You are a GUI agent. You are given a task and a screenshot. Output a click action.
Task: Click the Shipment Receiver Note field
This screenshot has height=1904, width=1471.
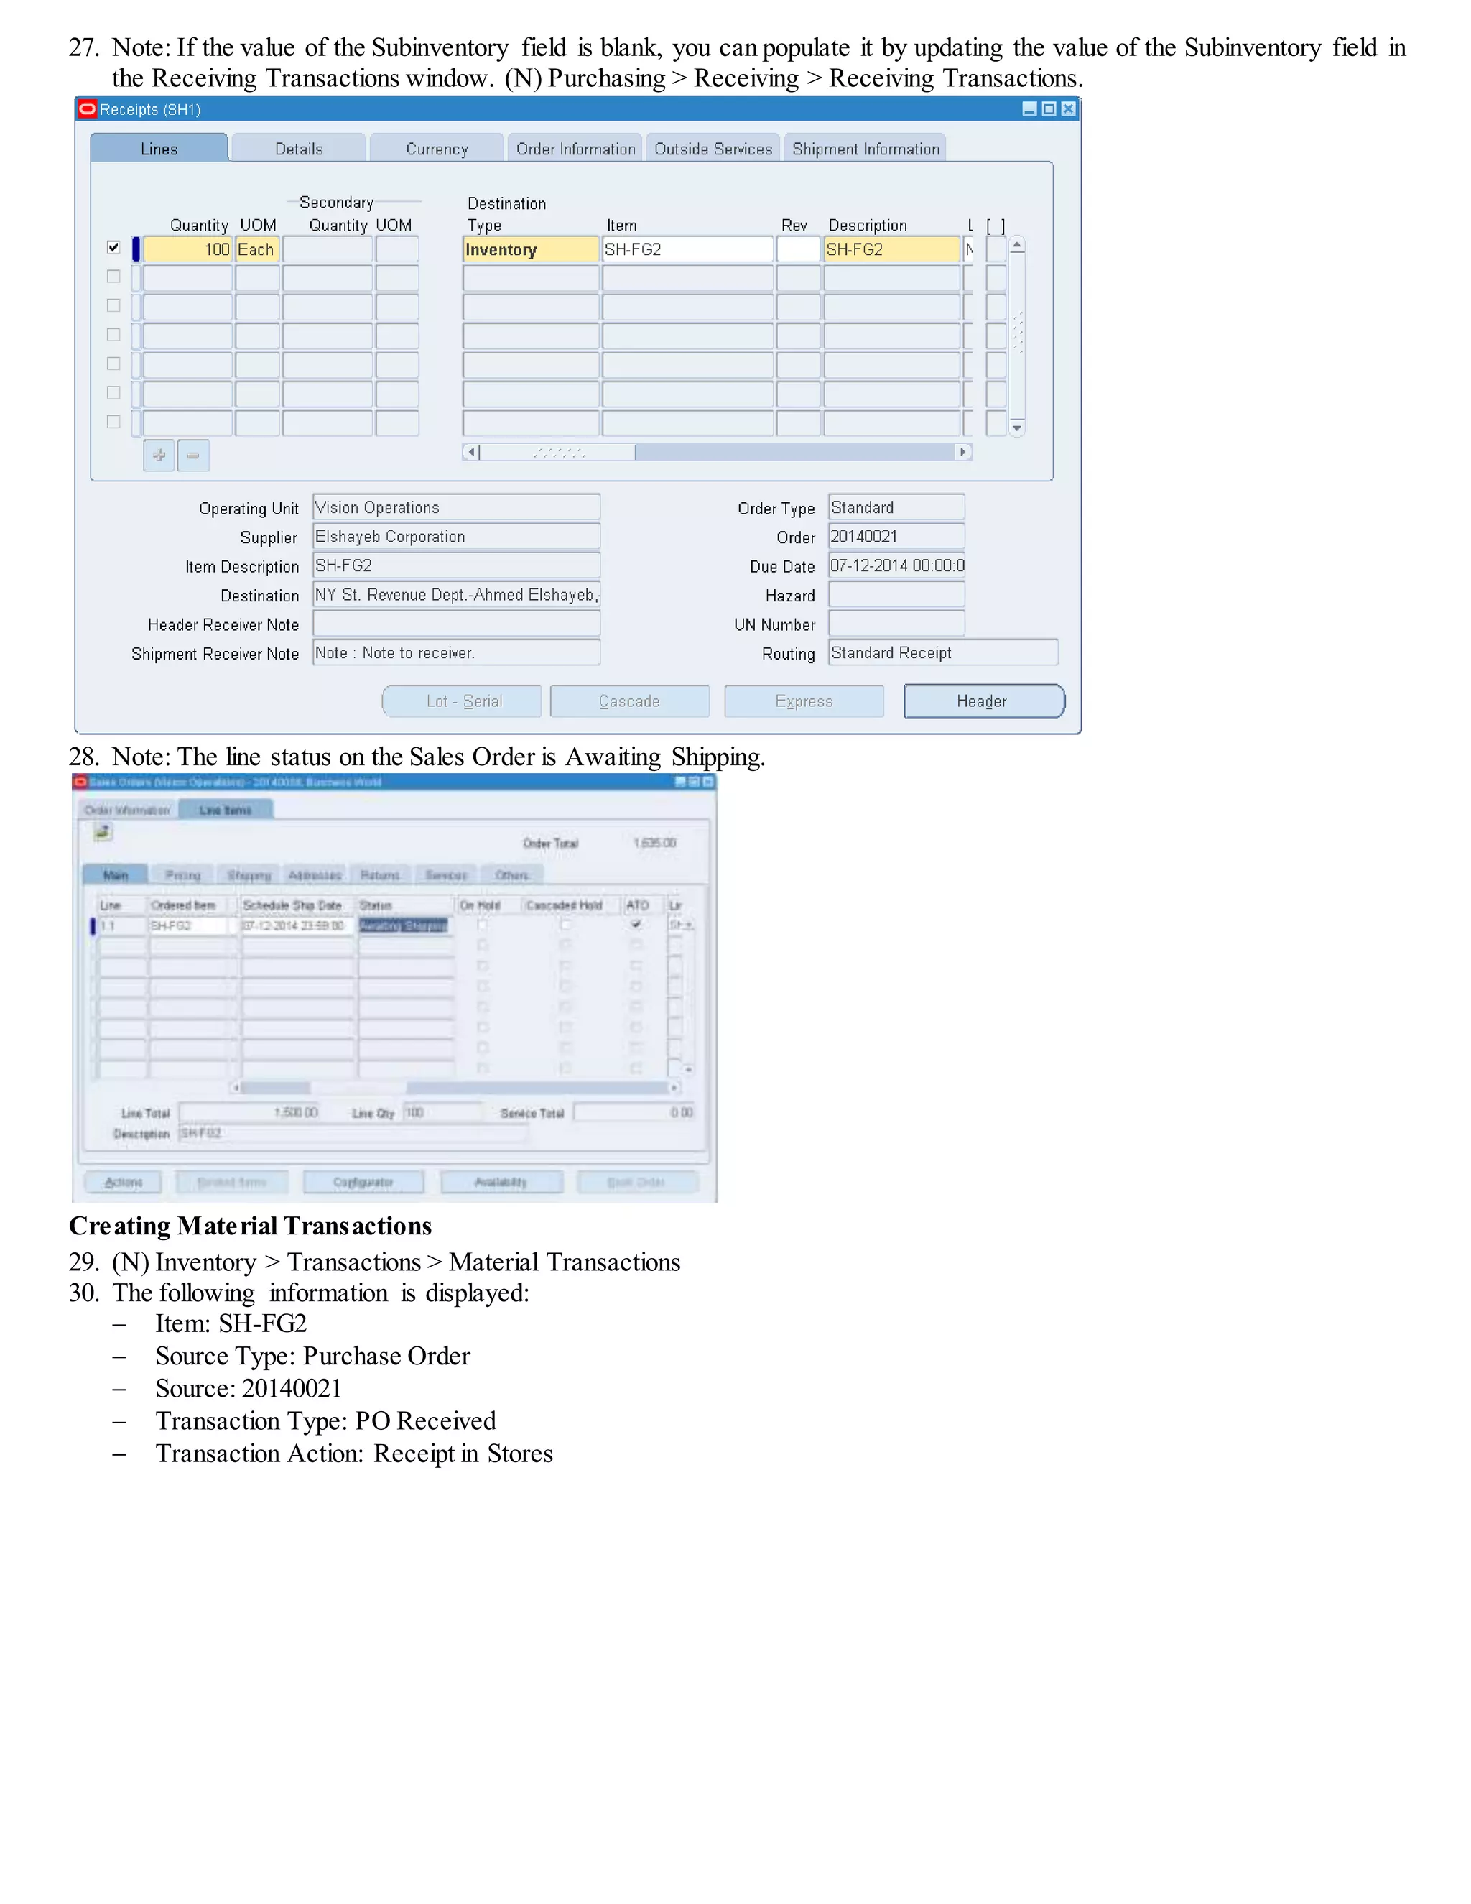(457, 653)
